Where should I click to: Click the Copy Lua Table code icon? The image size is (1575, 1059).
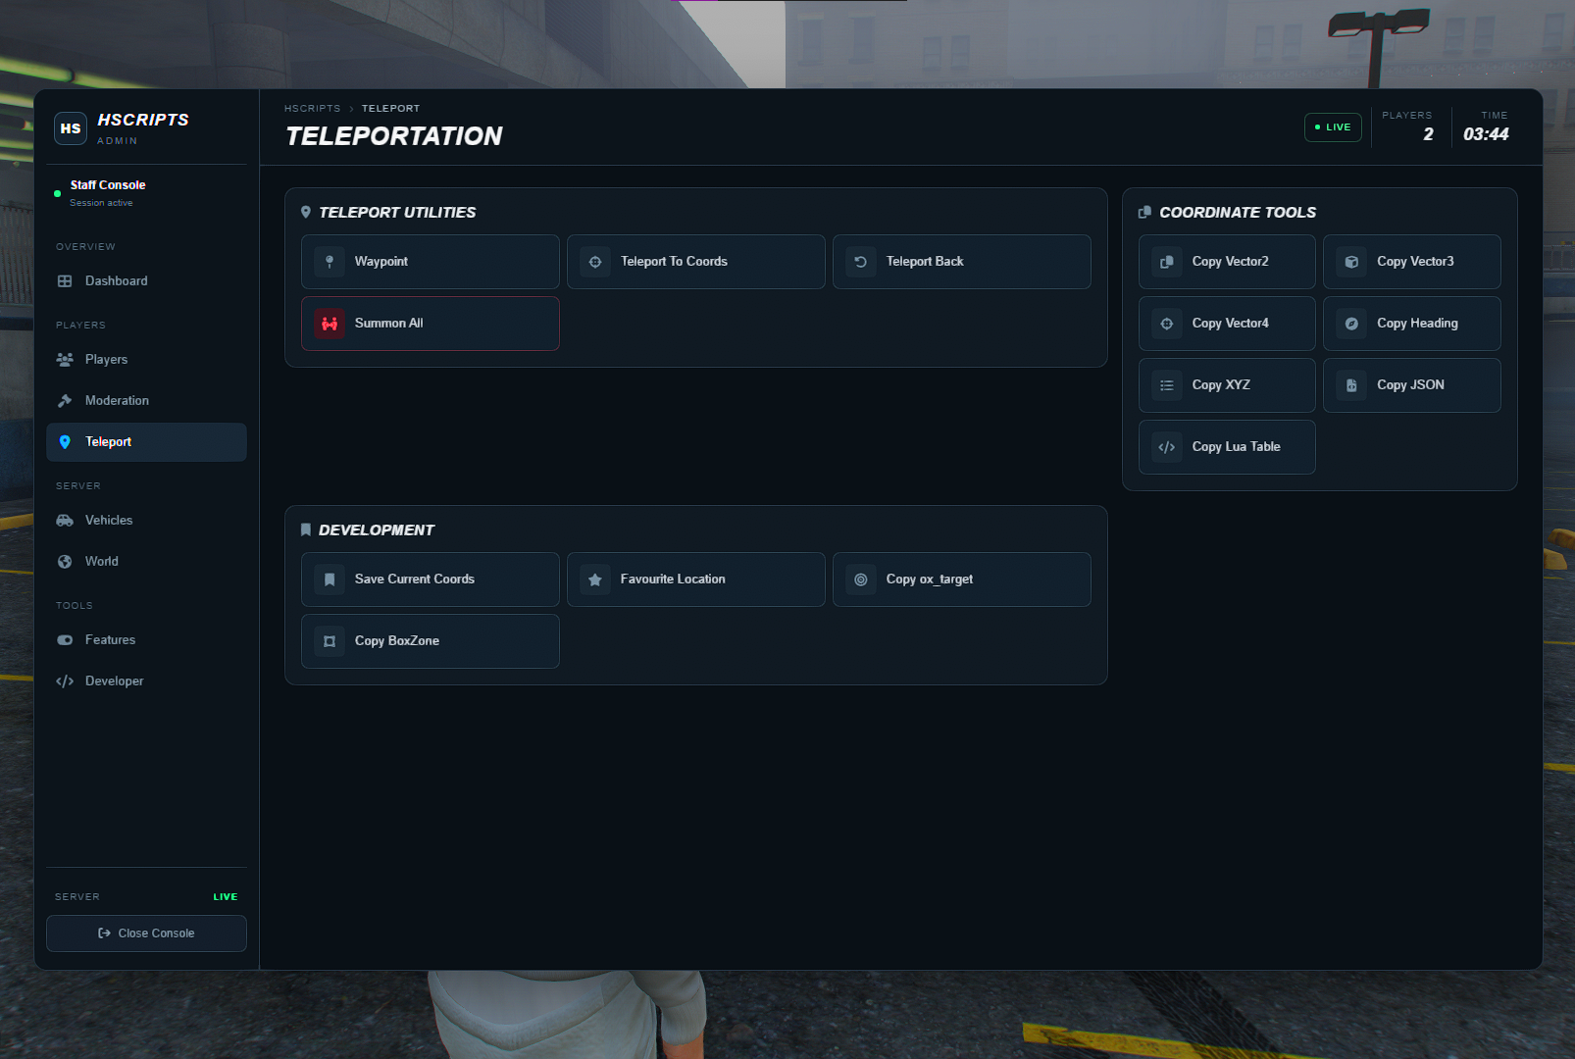[1167, 447]
